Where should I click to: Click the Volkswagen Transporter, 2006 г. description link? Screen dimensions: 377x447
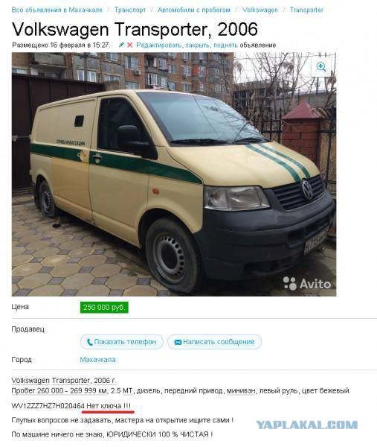(64, 381)
